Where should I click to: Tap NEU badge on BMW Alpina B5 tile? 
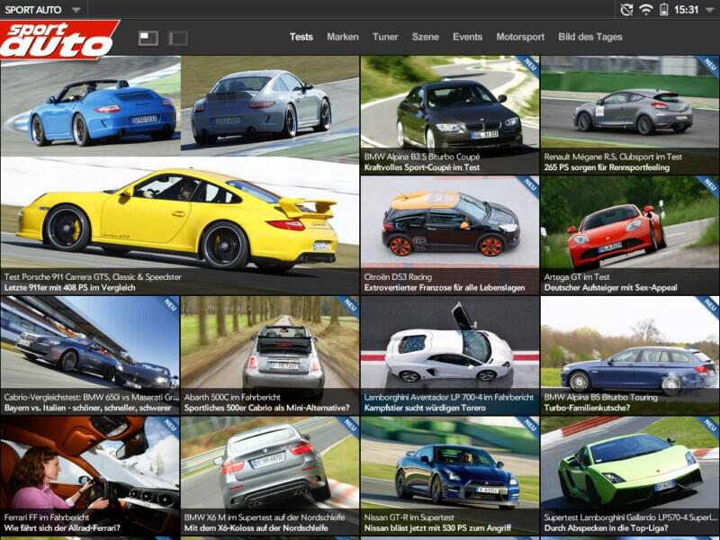coord(709,305)
